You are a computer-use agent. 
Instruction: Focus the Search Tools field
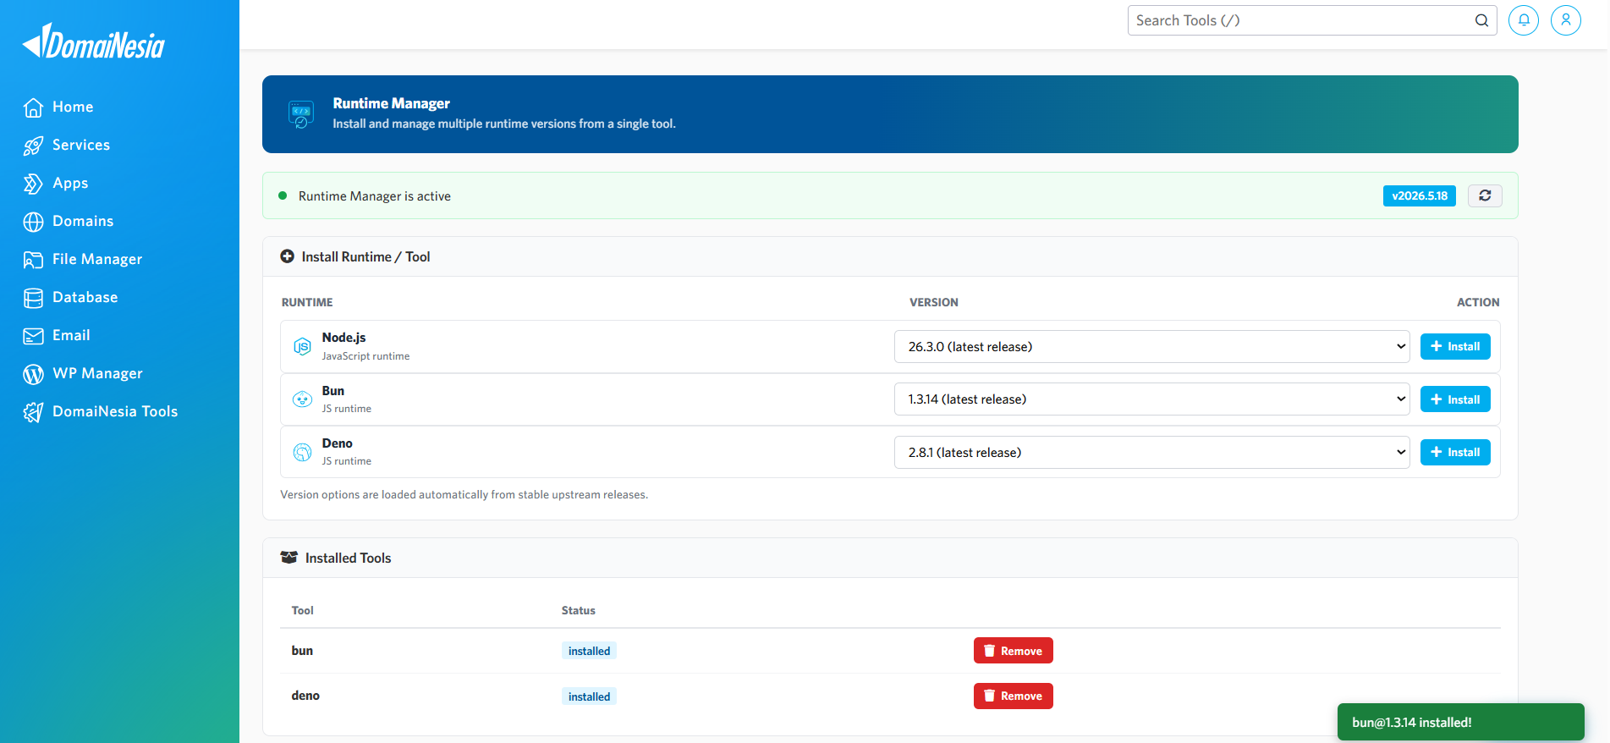click(1311, 20)
